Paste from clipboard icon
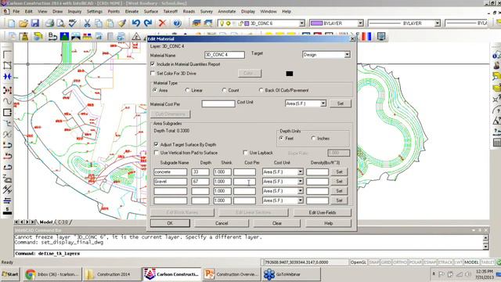Image resolution: width=501 pixels, height=282 pixels. point(110,23)
